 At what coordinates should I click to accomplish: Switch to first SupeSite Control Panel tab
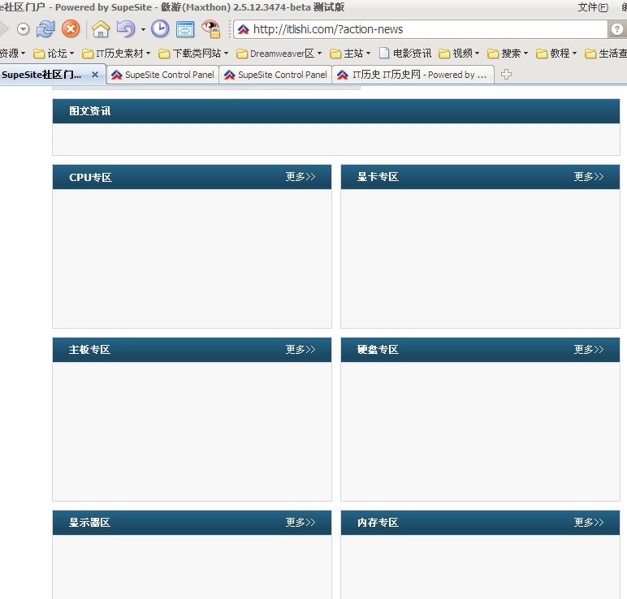pyautogui.click(x=162, y=75)
